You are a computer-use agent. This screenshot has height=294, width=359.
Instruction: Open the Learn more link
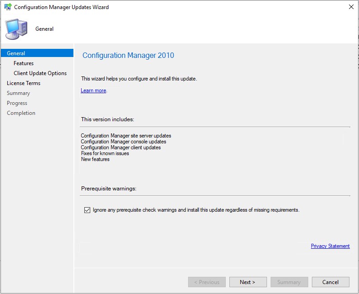click(x=93, y=90)
